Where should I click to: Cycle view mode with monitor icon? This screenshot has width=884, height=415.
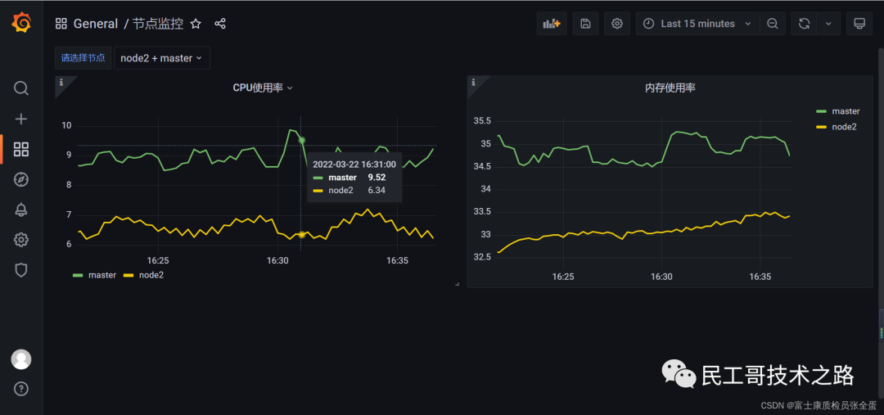[859, 24]
